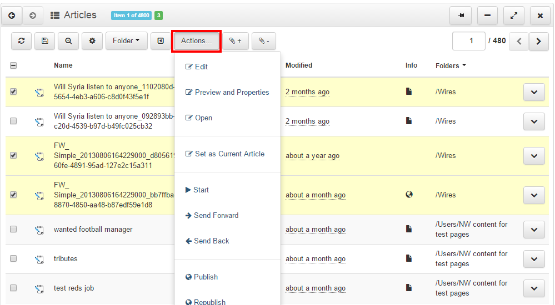Expand row dropdown for FW_Simple bb7ffba
Image resolution: width=555 pixels, height=305 pixels.
point(534,195)
